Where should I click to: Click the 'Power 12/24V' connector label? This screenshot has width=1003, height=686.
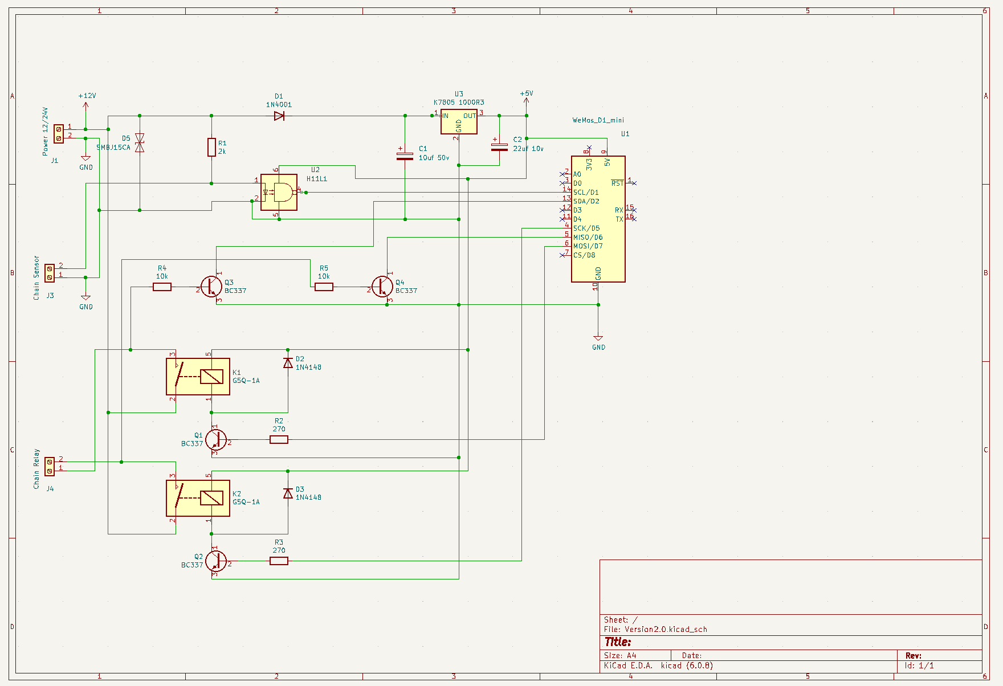coord(45,132)
